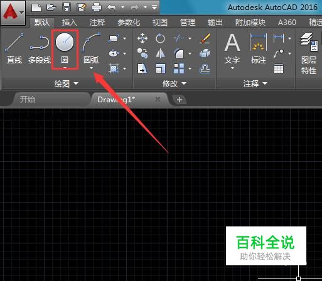This screenshot has height=281, width=322.
Task: Select the Move tool
Action: pyautogui.click(x=142, y=38)
